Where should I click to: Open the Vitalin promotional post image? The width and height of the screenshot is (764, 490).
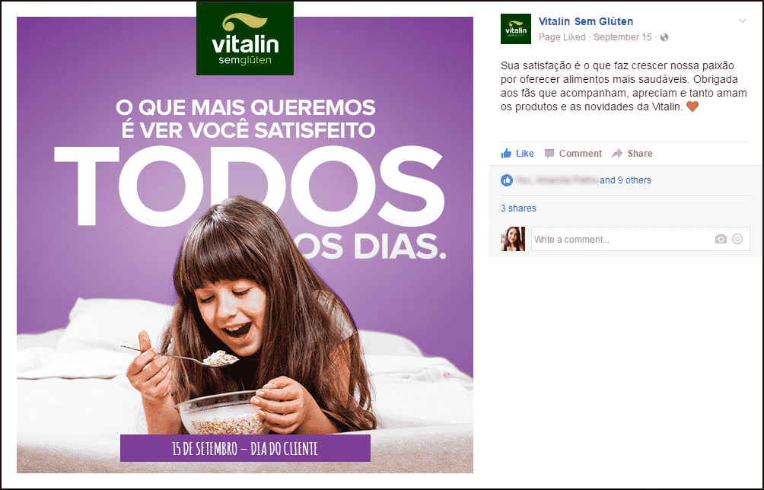(x=244, y=244)
